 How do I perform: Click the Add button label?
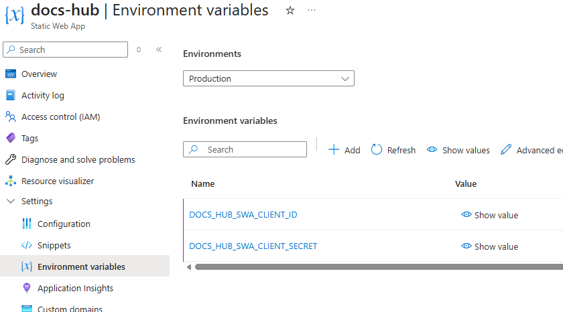[353, 150]
